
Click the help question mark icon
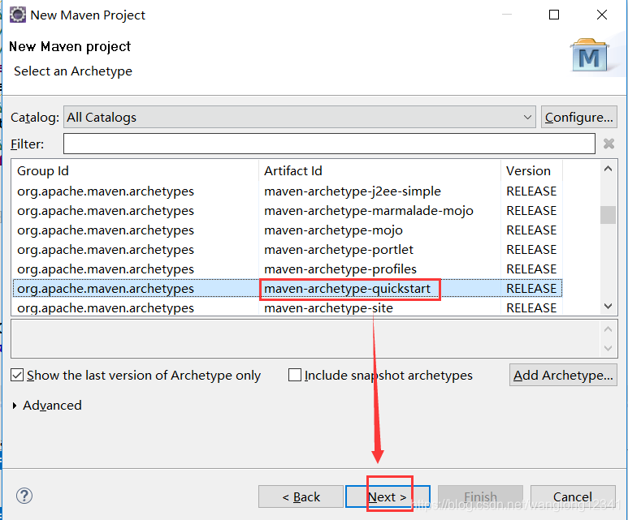(x=24, y=496)
